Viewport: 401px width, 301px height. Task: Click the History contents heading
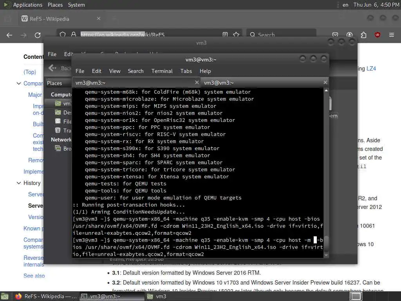pyautogui.click(x=32, y=183)
